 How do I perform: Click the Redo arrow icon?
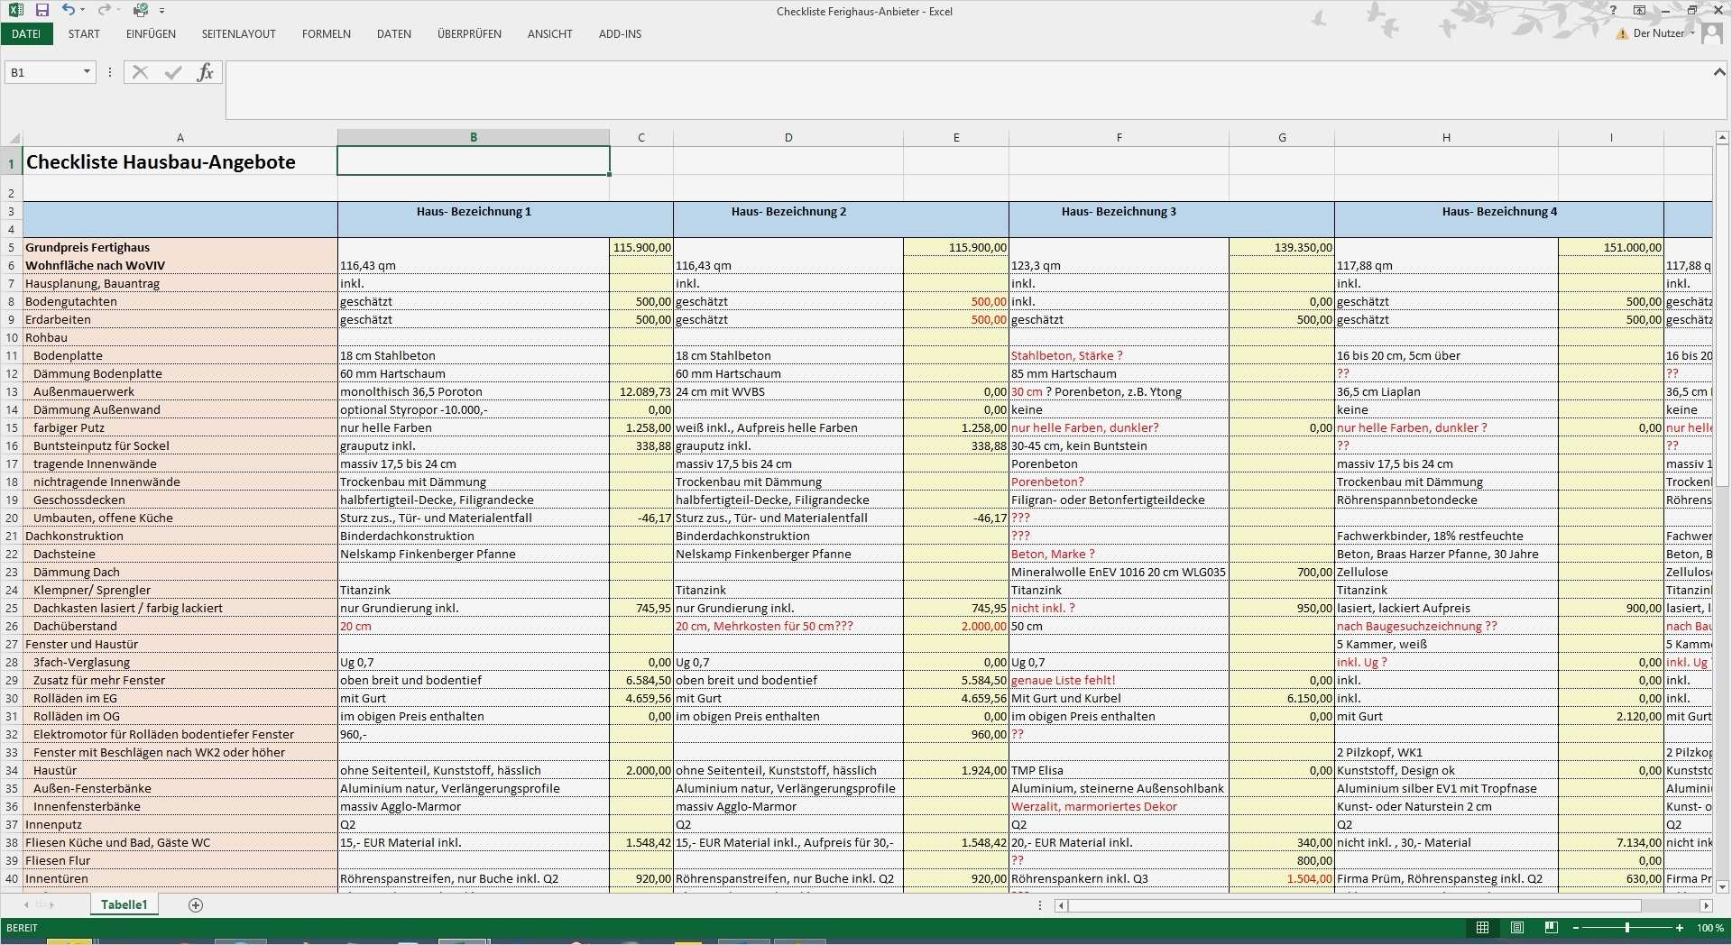click(105, 10)
